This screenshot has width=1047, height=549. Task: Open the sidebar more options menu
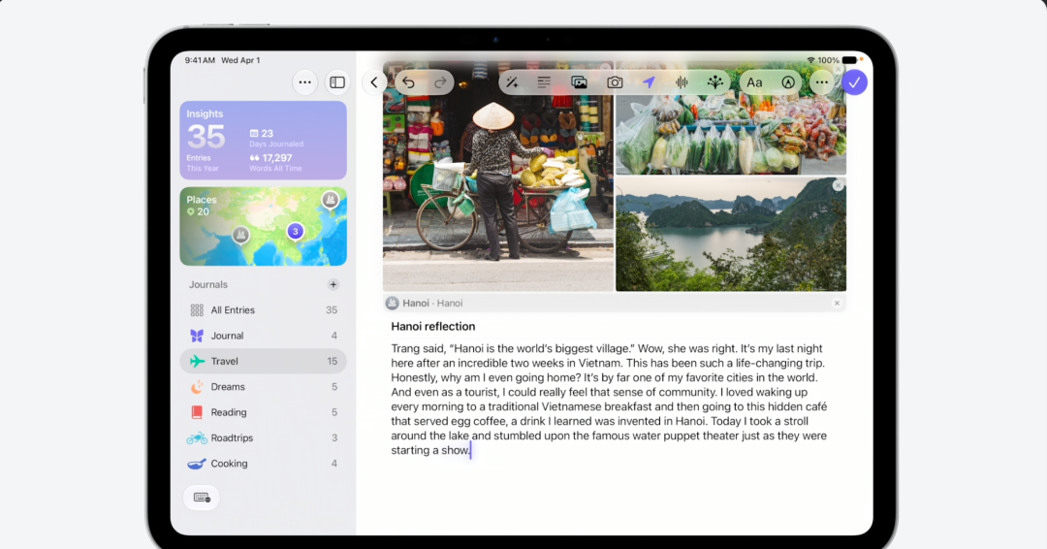[304, 82]
